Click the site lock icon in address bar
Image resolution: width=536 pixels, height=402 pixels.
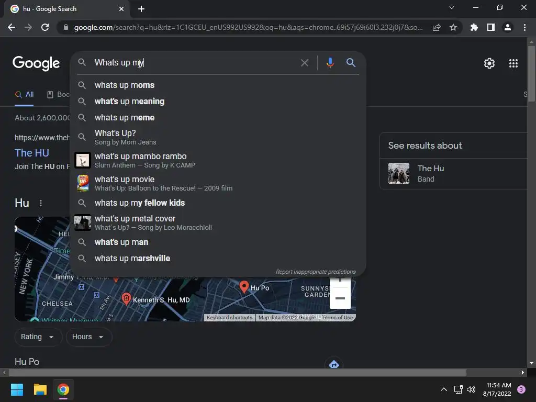pos(66,27)
